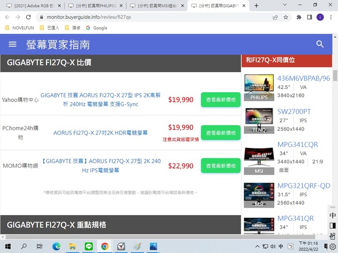Open volume control in system tray

[x=273, y=246]
